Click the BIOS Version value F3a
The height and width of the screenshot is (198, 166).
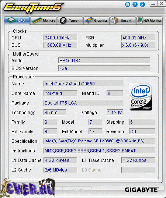[104, 68]
